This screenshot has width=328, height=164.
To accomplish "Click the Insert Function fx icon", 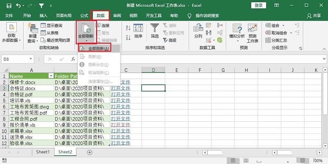I will tap(73, 59).
